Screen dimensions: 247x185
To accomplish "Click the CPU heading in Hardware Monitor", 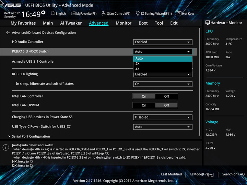I will [209, 31].
